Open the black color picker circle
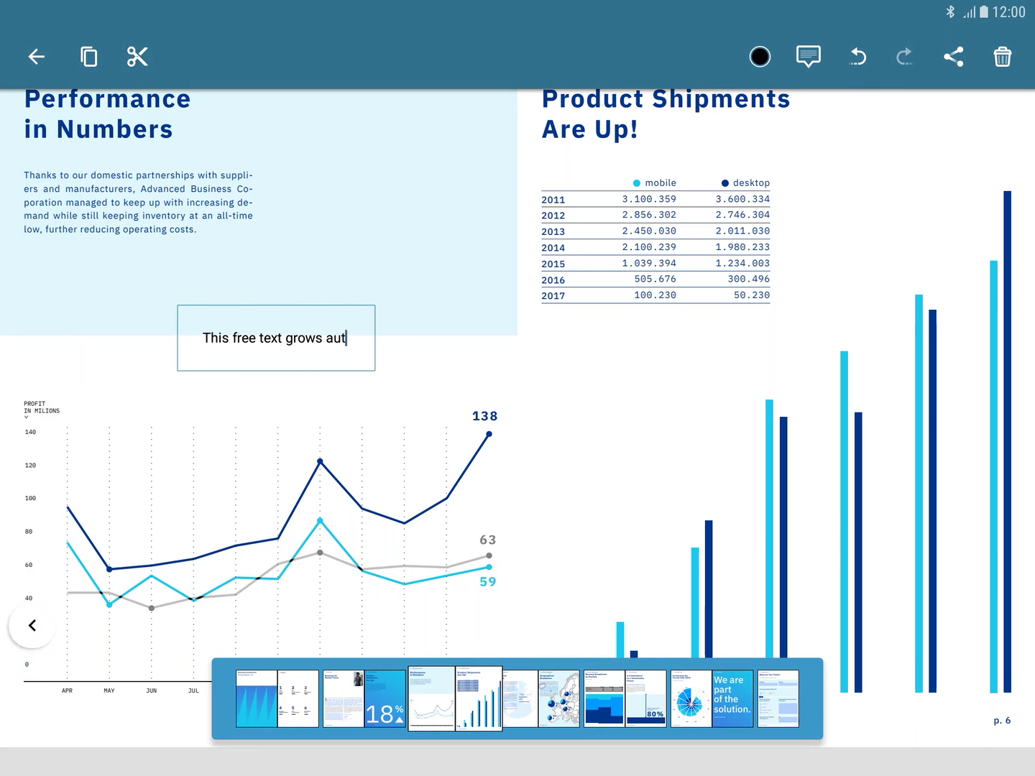Image resolution: width=1035 pixels, height=776 pixels. (760, 57)
